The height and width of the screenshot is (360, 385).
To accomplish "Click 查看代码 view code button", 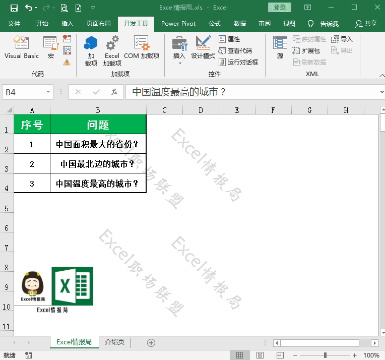I will [235, 50].
